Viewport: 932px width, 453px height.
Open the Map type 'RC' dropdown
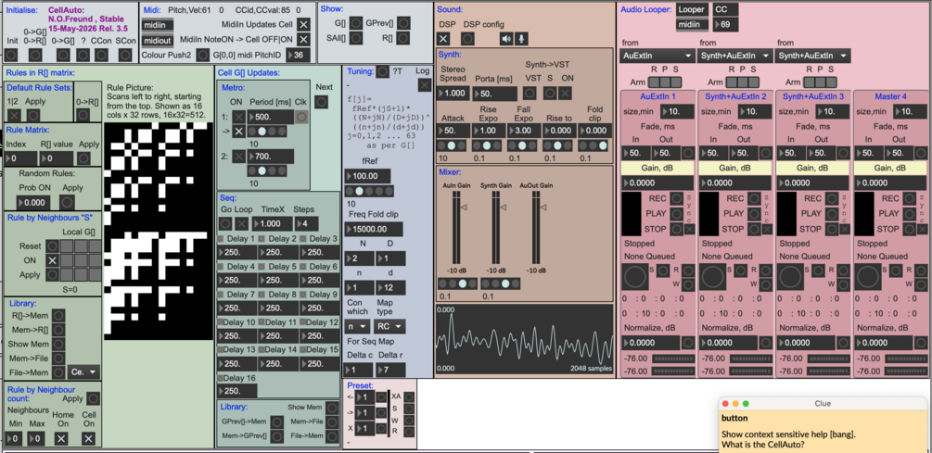[390, 326]
